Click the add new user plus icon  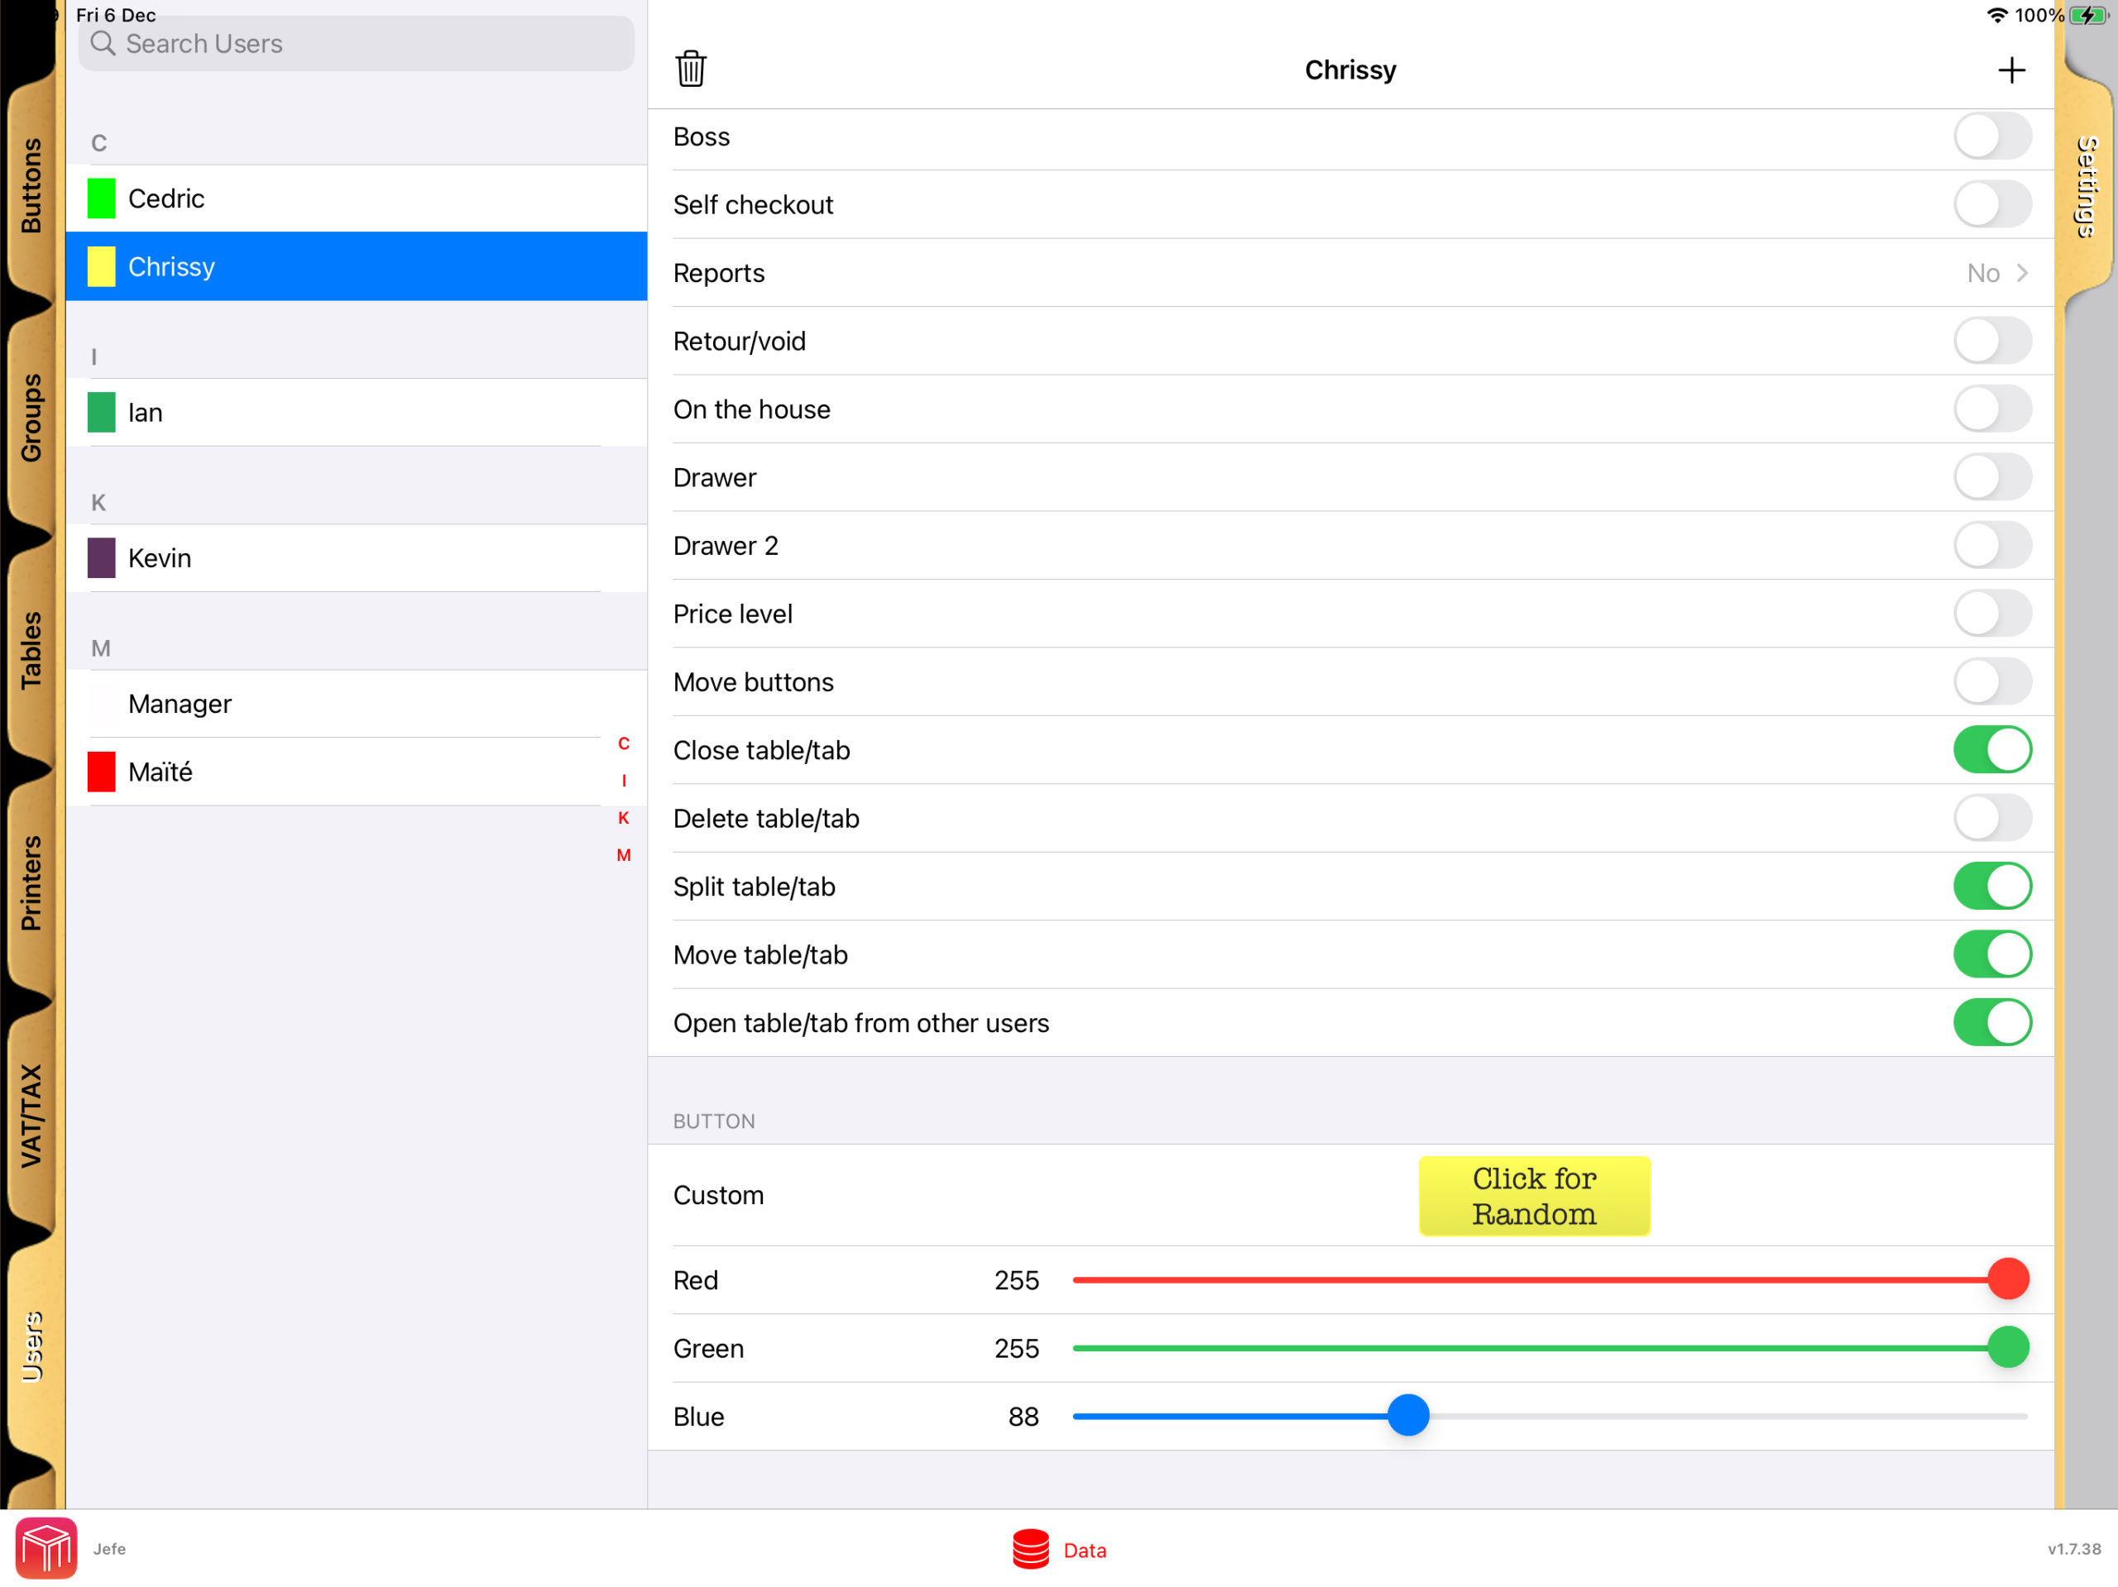[x=2011, y=70]
